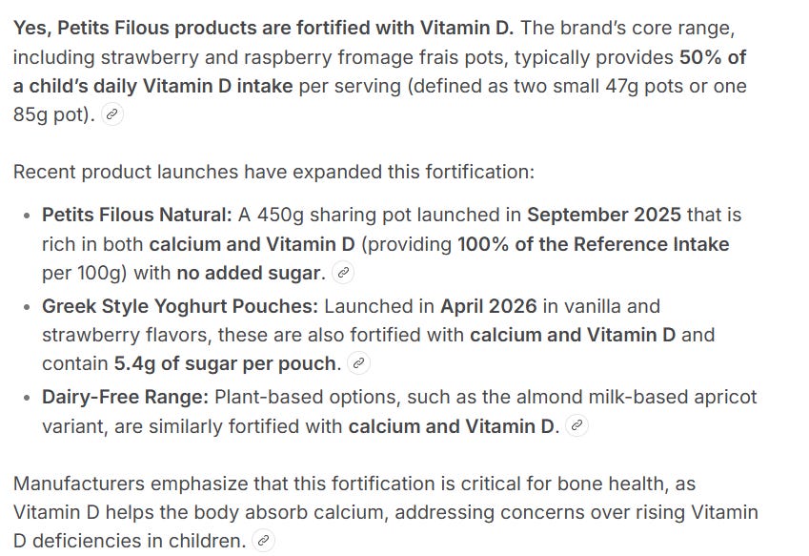Click the bullet point before Dairy-Free Range
This screenshot has height=556, width=809.
coord(28,398)
